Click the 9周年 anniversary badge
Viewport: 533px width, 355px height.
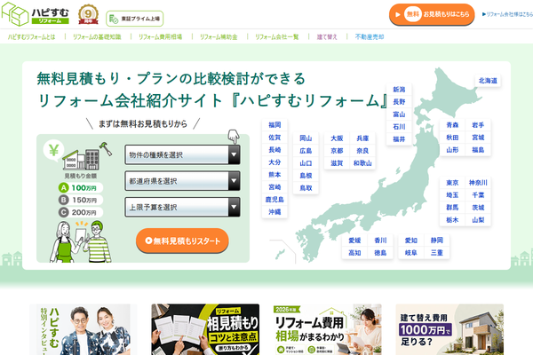[88, 14]
